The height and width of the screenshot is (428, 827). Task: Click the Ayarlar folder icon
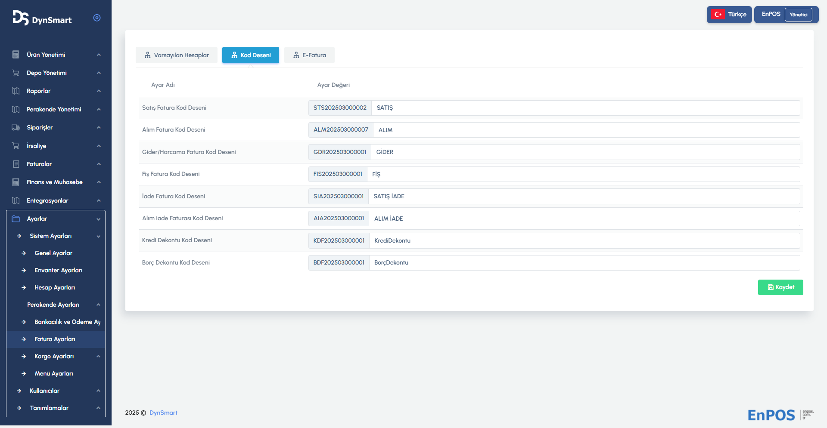pos(16,219)
